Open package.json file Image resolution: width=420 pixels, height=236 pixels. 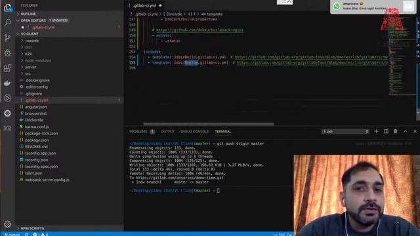[x=37, y=140]
